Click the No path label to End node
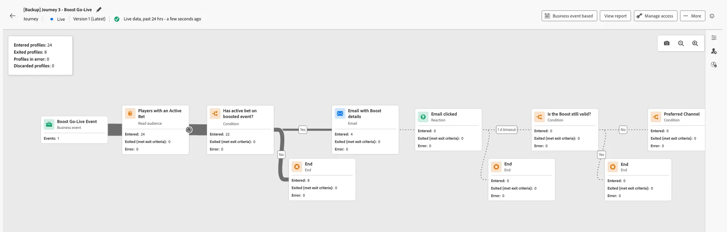Image resolution: width=727 pixels, height=232 pixels. point(281,155)
